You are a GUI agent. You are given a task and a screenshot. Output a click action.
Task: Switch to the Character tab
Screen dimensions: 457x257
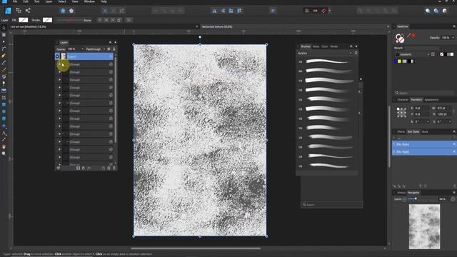coord(403,100)
